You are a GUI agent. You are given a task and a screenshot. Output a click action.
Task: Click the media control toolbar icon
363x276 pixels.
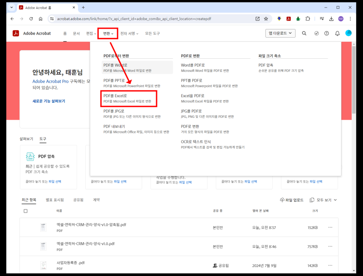pyautogui.click(x=322, y=19)
